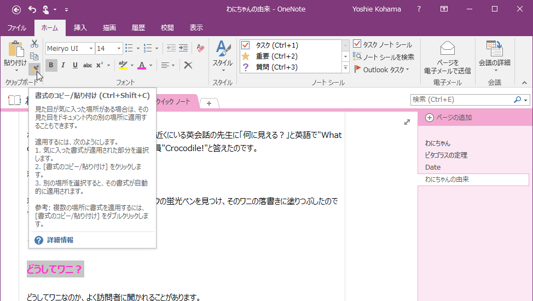
Task: Switch to 挿入 tab
Action: point(80,27)
